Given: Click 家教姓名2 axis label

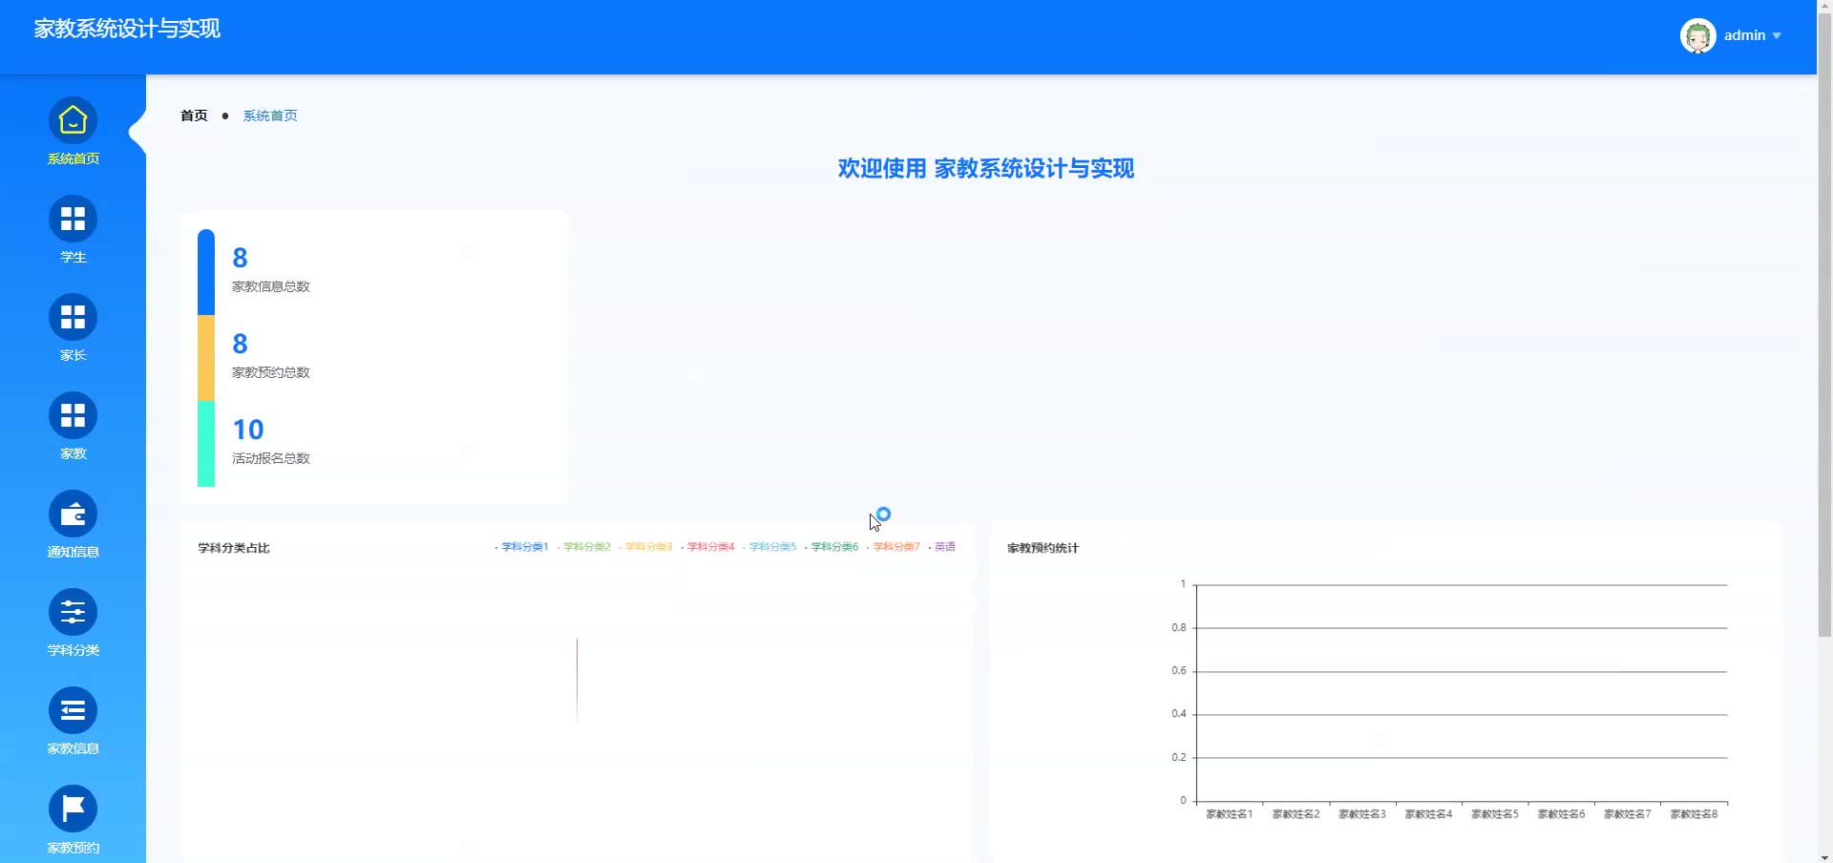Looking at the screenshot, I should [1296, 814].
